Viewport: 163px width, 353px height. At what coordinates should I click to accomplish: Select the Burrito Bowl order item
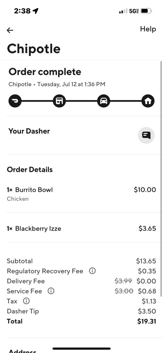81,194
